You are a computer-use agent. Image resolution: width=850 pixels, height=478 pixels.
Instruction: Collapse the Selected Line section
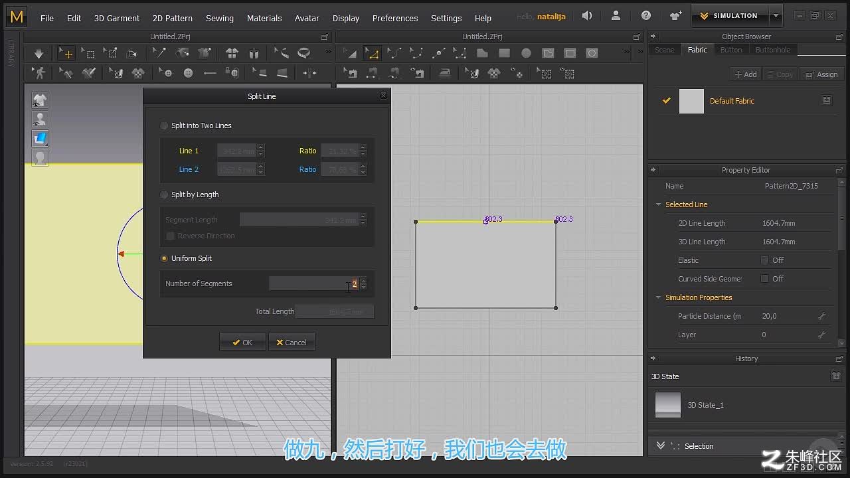coord(659,204)
